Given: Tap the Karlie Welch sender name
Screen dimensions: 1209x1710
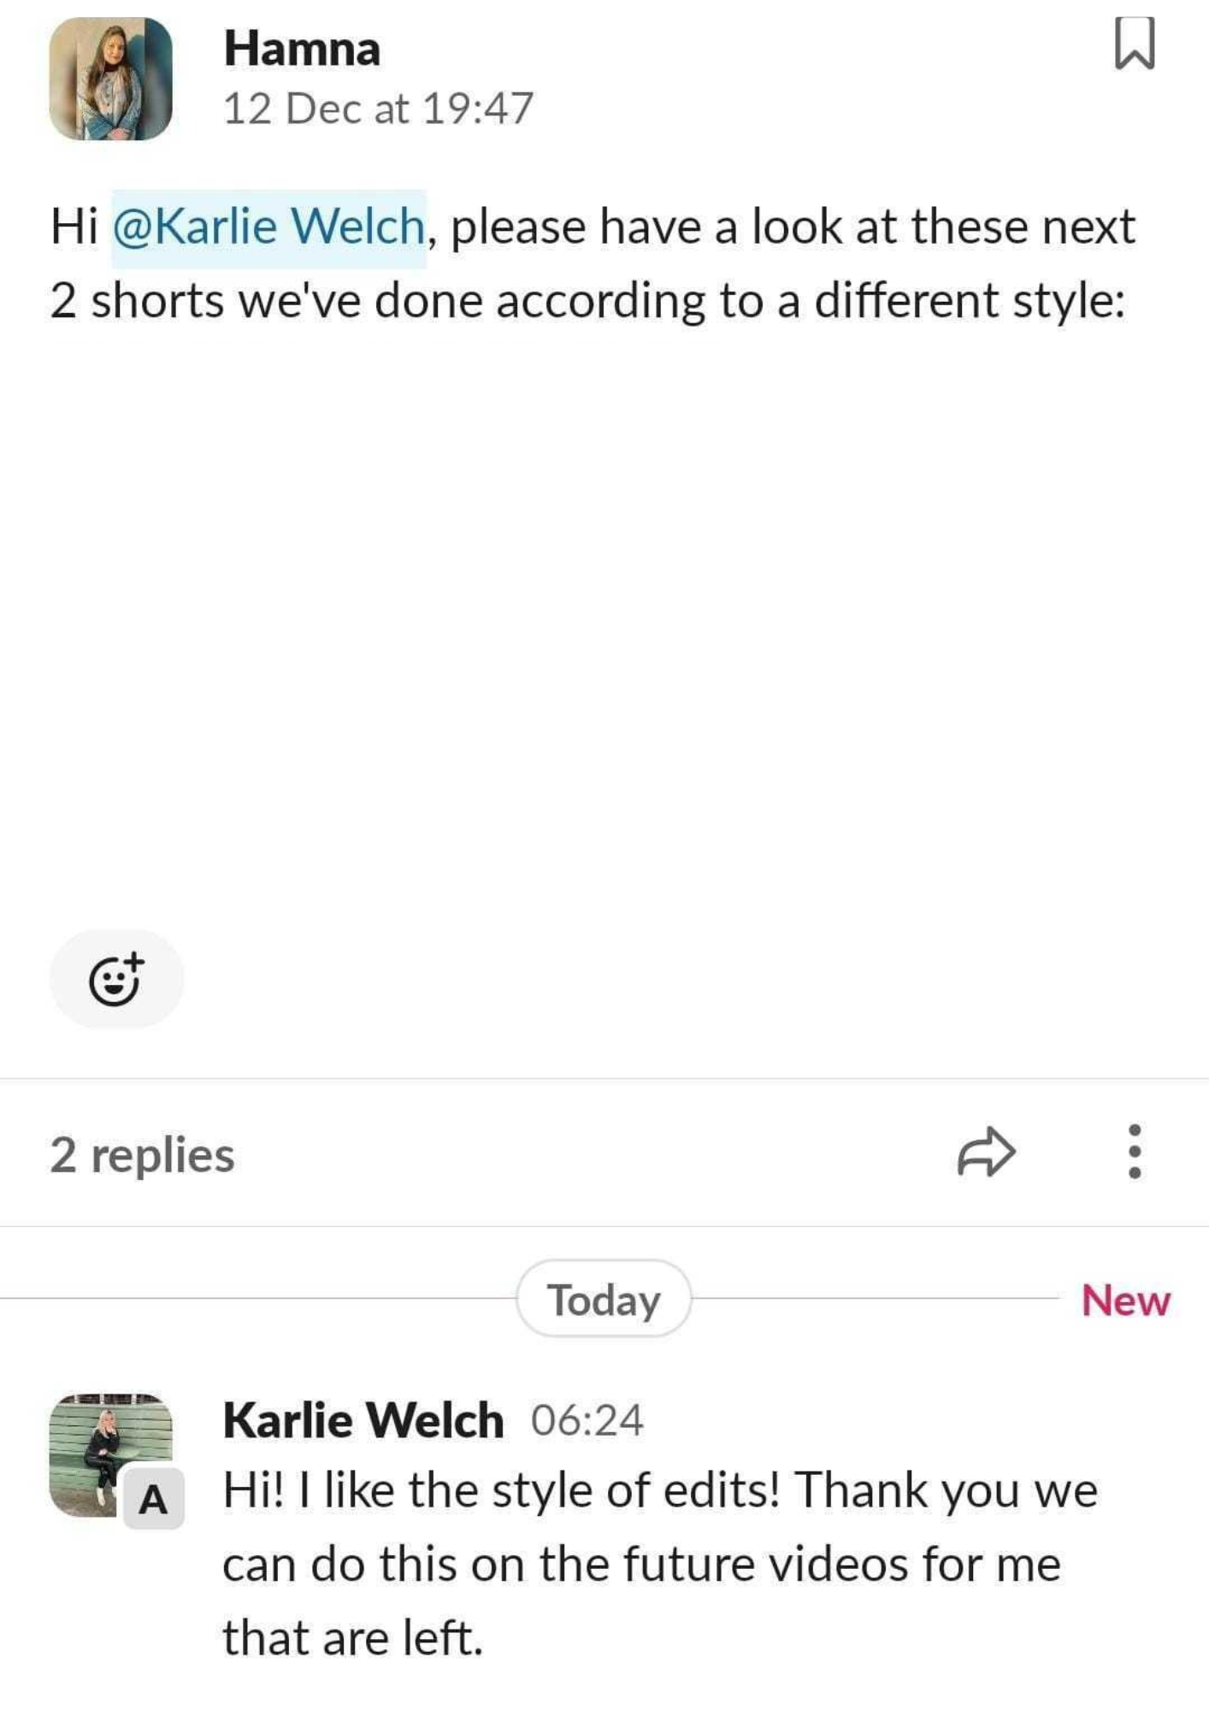Looking at the screenshot, I should (363, 1420).
